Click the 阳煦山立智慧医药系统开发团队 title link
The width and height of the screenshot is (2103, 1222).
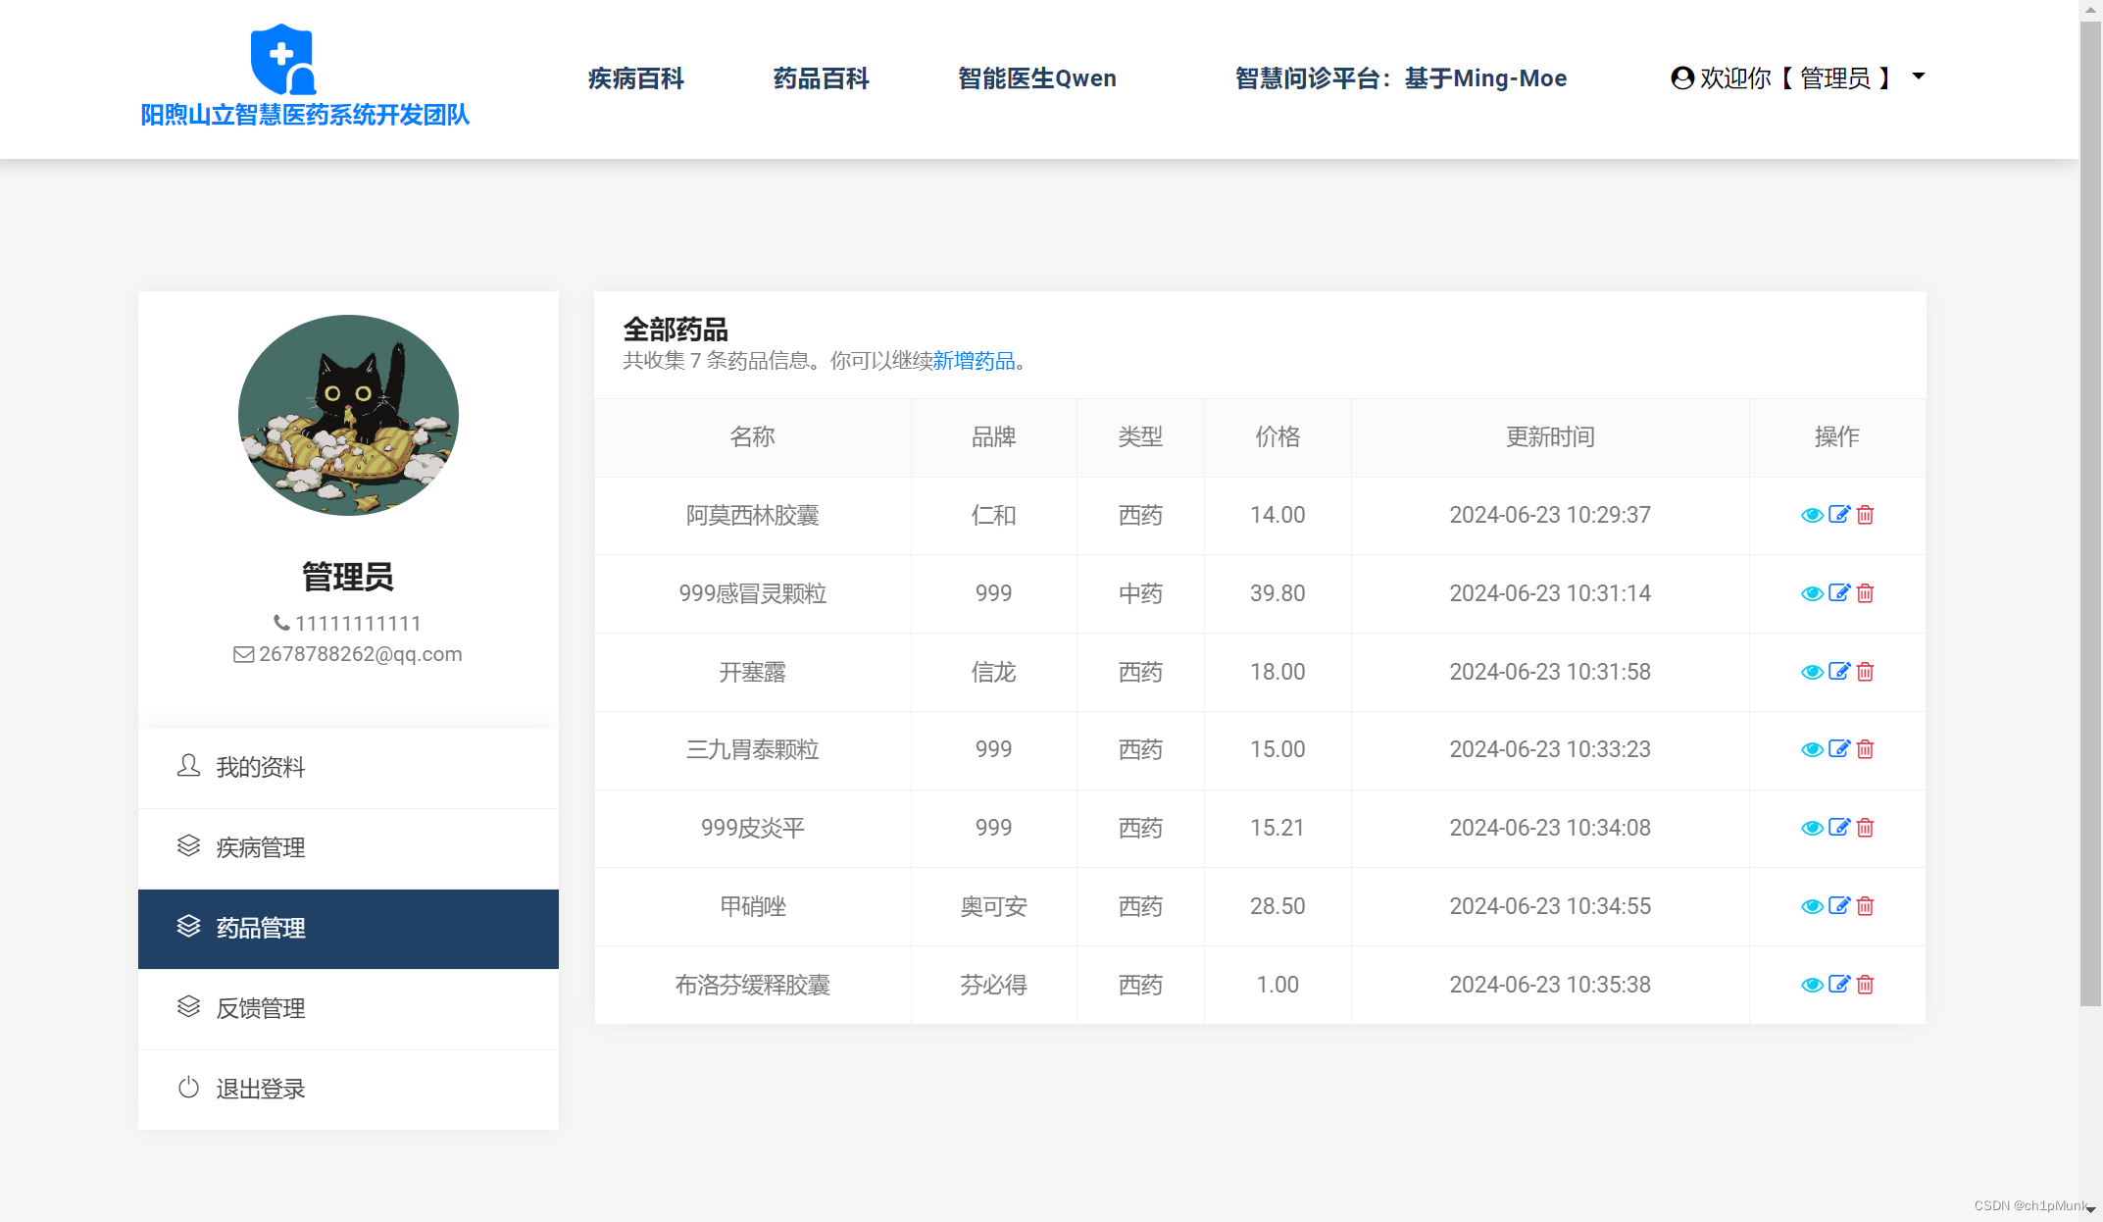click(305, 115)
